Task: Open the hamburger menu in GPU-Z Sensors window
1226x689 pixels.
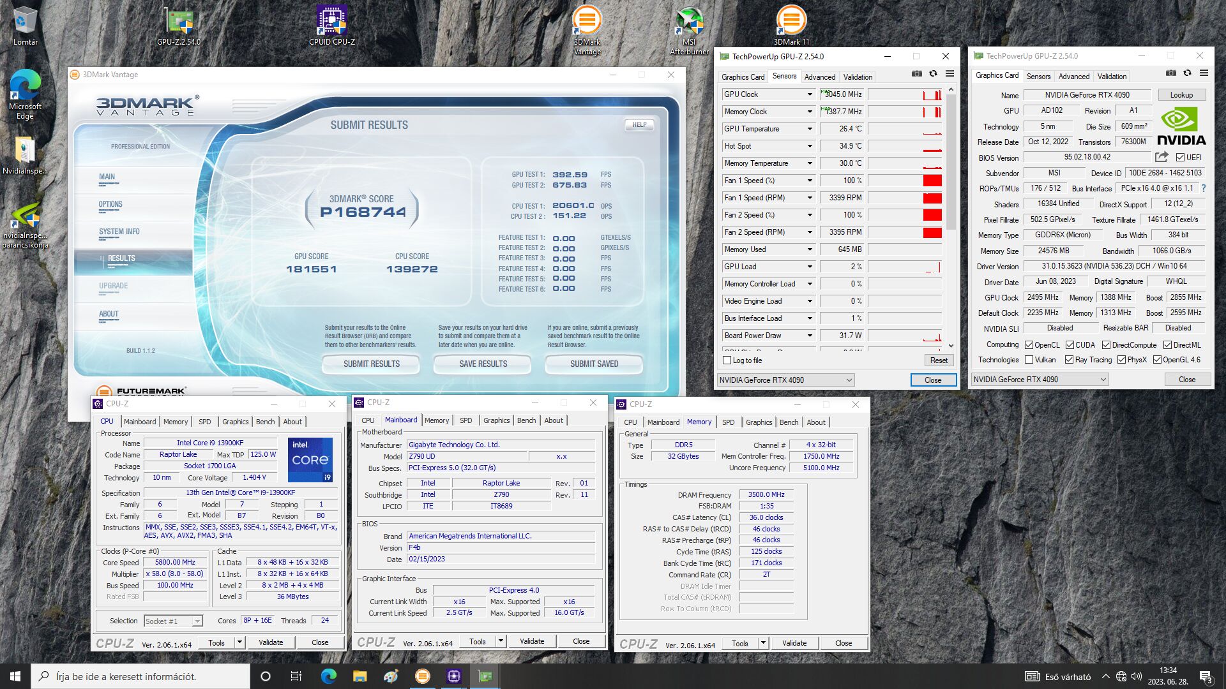Action: point(950,74)
